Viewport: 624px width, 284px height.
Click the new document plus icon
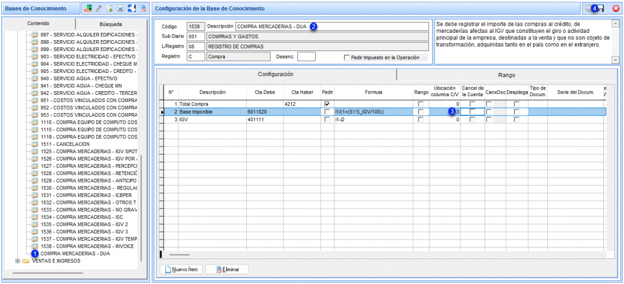(x=110, y=8)
